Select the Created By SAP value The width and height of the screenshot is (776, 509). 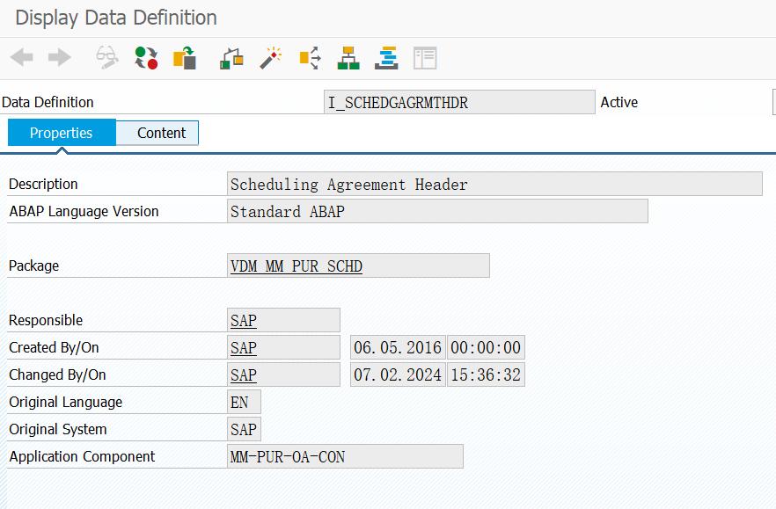244,346
